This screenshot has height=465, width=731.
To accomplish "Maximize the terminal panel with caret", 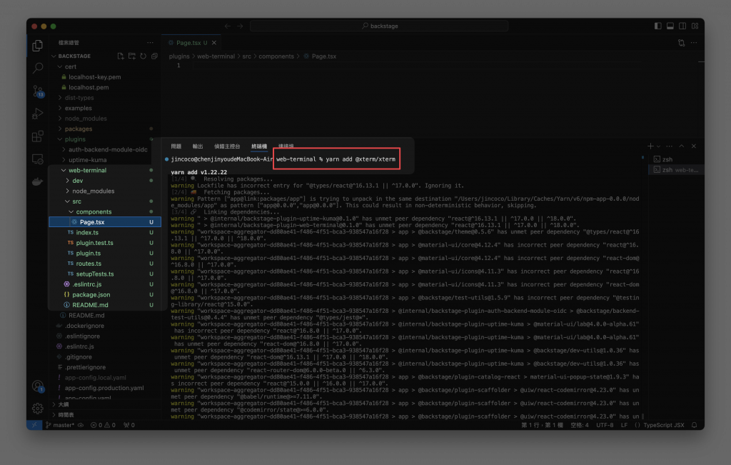I will [x=682, y=146].
